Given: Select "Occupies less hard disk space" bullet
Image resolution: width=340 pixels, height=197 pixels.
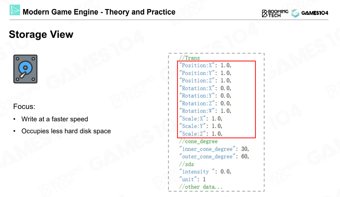Looking at the screenshot, I should [66, 131].
